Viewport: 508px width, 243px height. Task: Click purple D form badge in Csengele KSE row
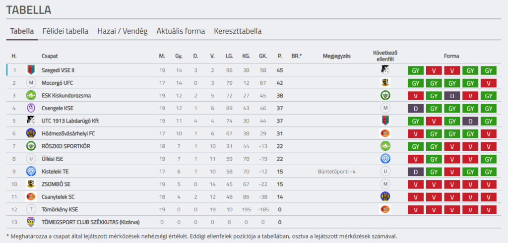point(416,109)
